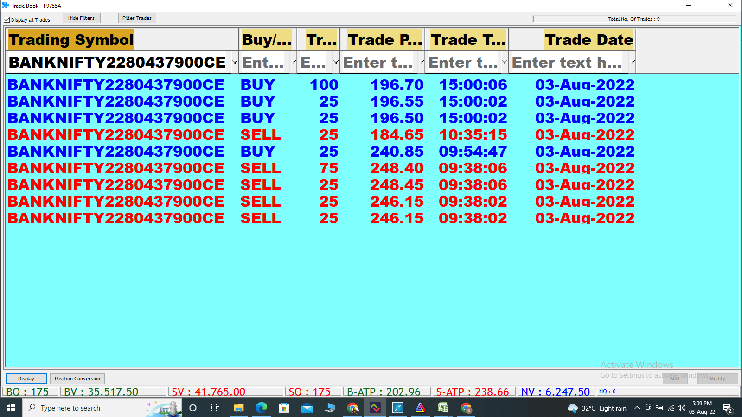Click the 240.85 trade price cell
This screenshot has height=417, width=742.
(397, 152)
